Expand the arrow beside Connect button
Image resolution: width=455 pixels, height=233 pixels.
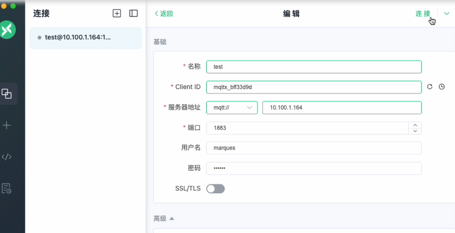(x=447, y=14)
